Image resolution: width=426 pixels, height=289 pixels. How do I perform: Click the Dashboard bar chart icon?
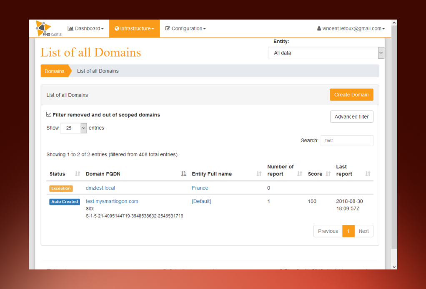click(x=70, y=28)
